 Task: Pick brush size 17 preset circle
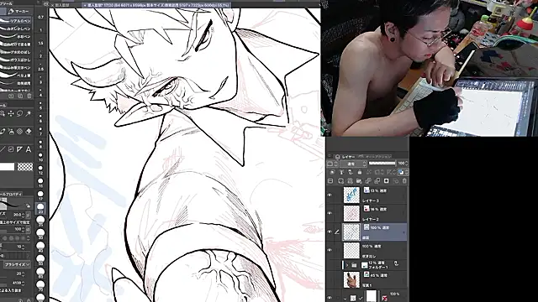pyautogui.click(x=40, y=195)
